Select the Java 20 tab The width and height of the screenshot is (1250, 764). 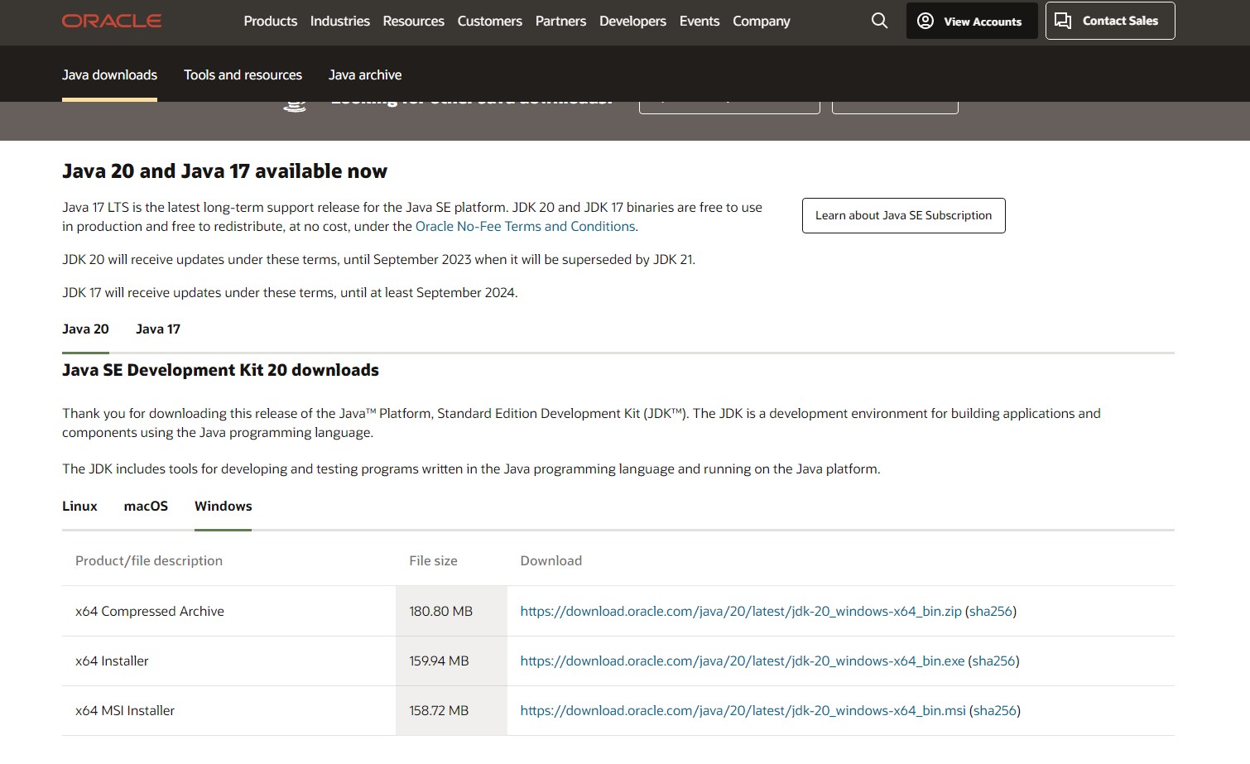click(85, 329)
